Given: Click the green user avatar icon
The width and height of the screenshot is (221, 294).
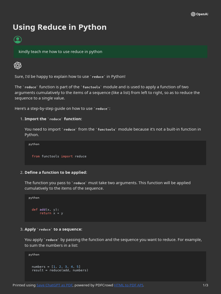Looking at the screenshot, I should [18, 40].
